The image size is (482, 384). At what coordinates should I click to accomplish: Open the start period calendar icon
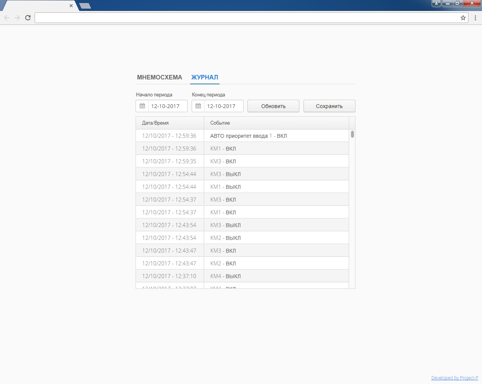coord(142,106)
